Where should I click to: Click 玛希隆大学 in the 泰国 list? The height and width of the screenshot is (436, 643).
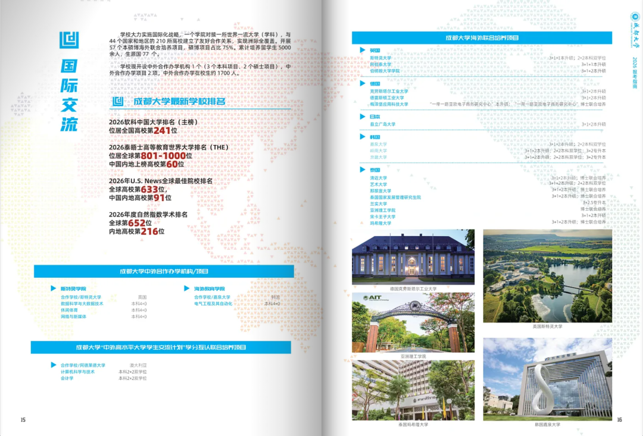coord(380,223)
